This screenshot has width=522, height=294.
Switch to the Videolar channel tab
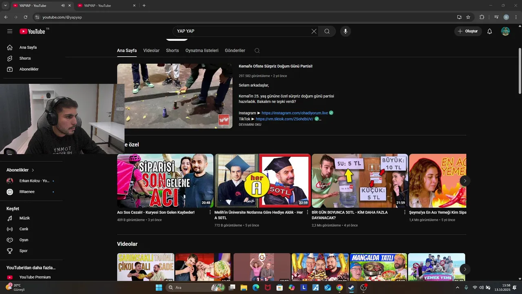151,51
